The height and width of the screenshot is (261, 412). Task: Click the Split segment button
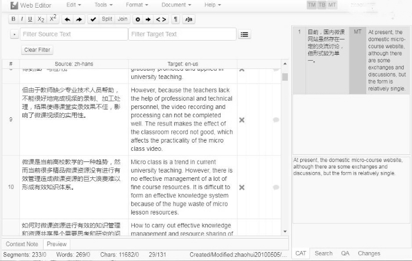(x=107, y=19)
